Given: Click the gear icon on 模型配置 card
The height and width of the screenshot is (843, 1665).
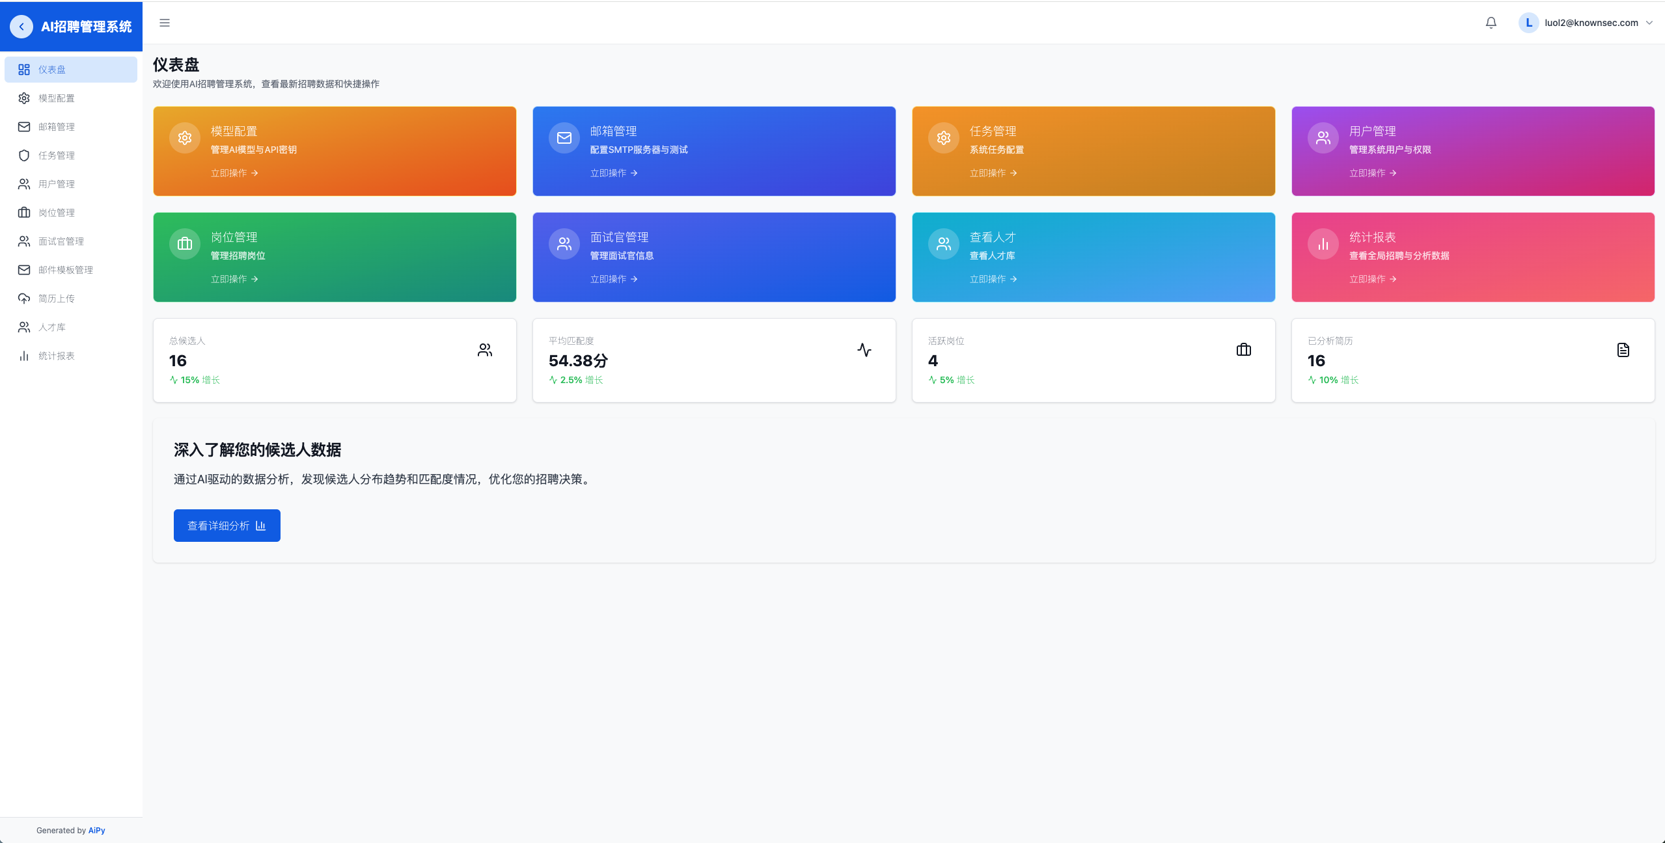Looking at the screenshot, I should tap(185, 138).
